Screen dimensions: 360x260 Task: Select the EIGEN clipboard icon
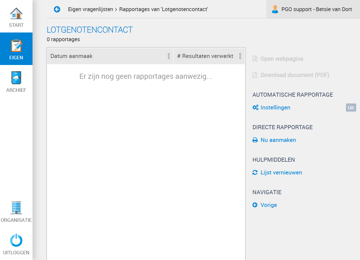pyautogui.click(x=16, y=45)
